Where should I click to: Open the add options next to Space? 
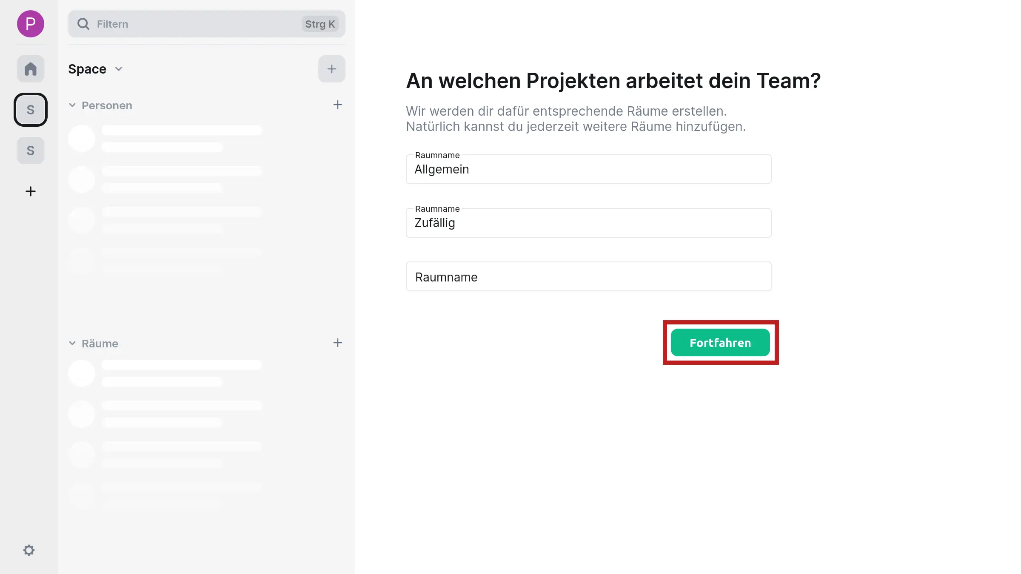pos(331,68)
